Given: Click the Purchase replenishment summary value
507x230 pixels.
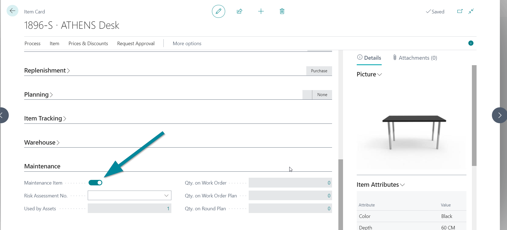Looking at the screenshot, I should point(319,71).
